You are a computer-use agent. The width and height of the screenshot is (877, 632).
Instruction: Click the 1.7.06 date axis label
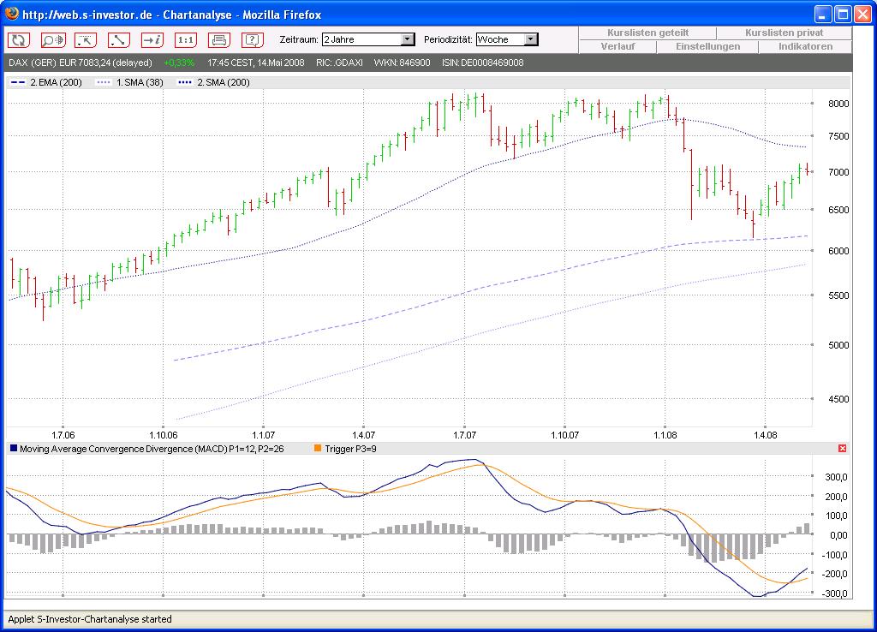(63, 435)
